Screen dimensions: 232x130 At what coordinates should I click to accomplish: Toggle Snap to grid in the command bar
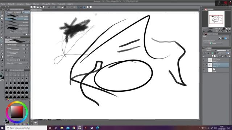(x=84, y=7)
